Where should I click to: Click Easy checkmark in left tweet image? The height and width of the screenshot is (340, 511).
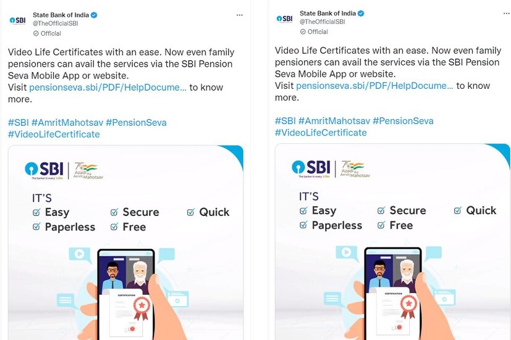click(36, 212)
